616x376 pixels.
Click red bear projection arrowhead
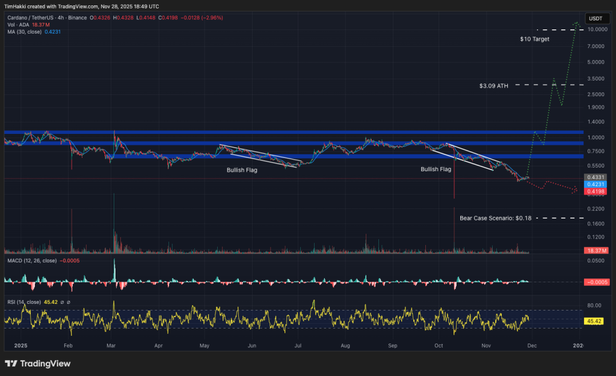point(576,192)
